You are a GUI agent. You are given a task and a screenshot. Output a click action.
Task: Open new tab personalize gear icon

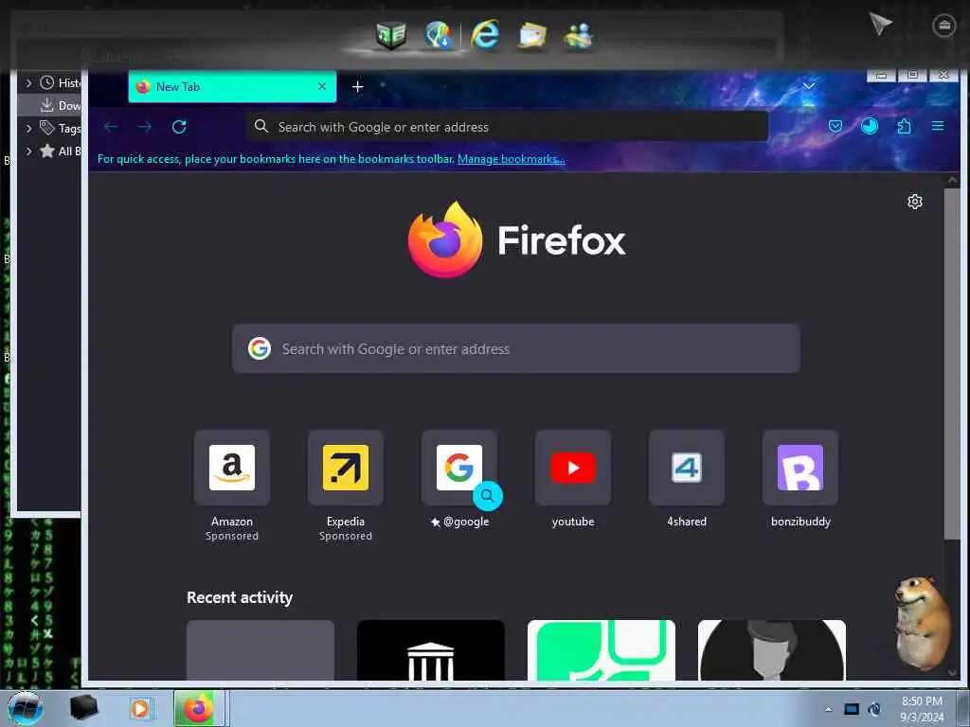915,202
